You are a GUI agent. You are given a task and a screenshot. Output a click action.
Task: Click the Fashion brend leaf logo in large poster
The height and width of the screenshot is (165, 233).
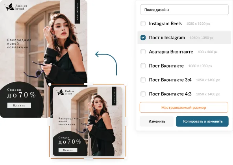click(x=9, y=7)
